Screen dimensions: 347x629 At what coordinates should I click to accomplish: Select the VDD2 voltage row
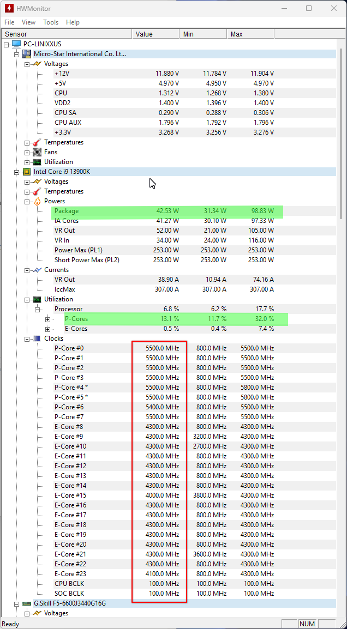pyautogui.click(x=195, y=102)
